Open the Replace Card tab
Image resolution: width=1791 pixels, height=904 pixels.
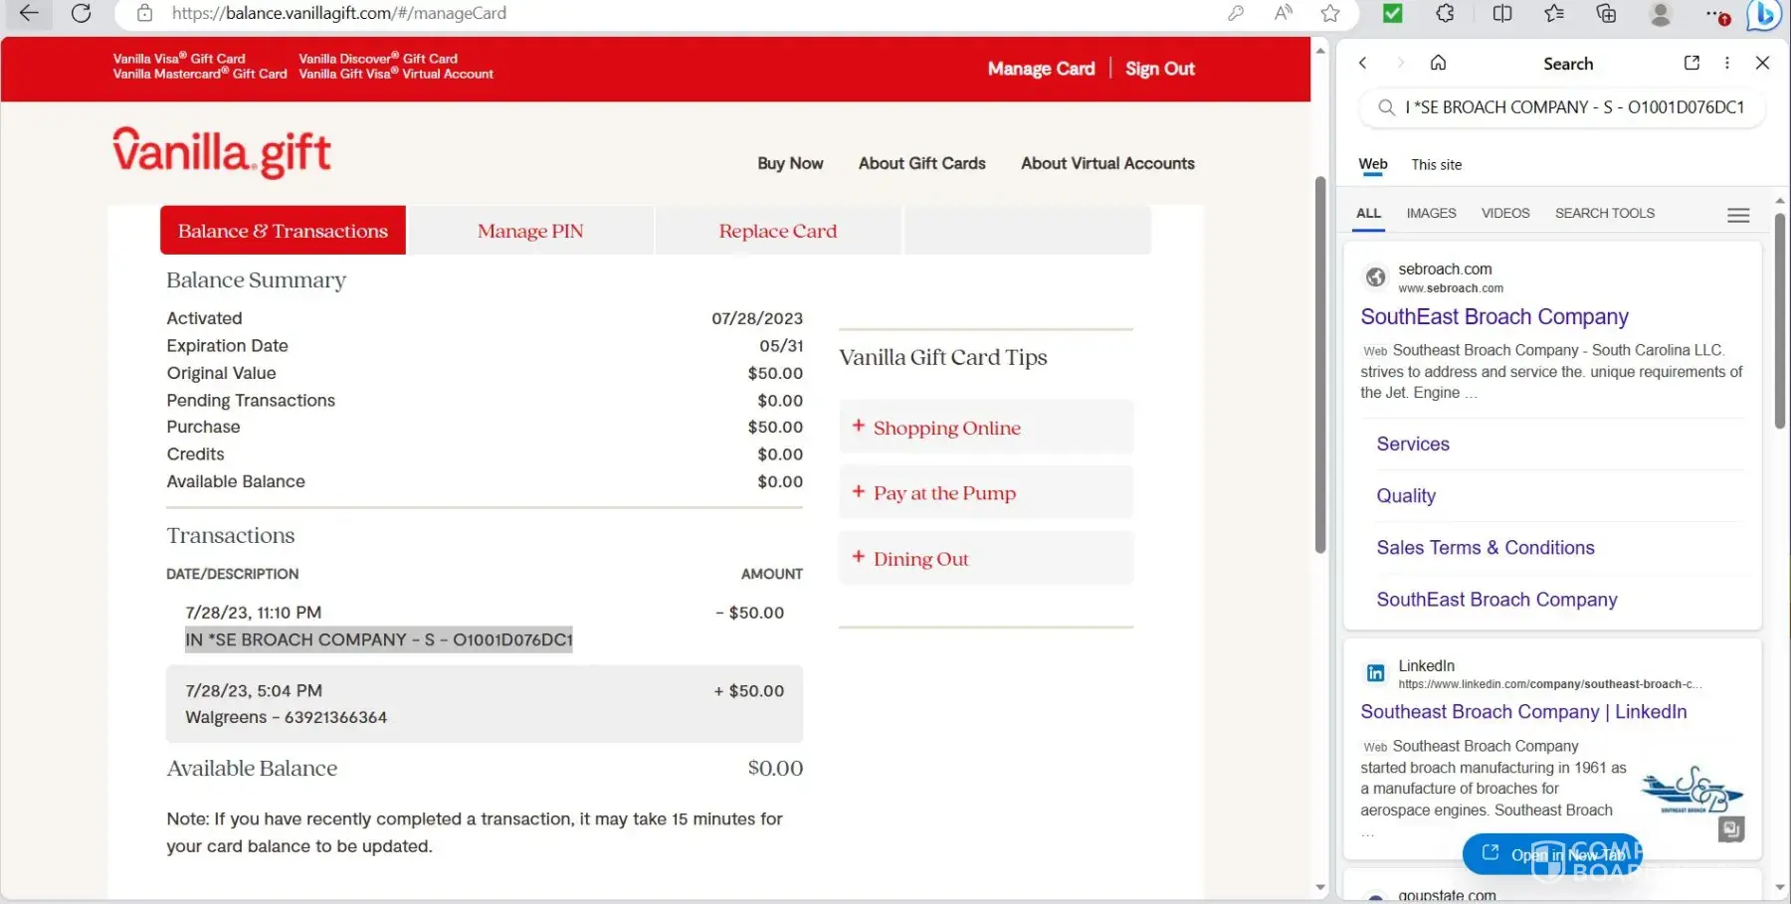777,231
